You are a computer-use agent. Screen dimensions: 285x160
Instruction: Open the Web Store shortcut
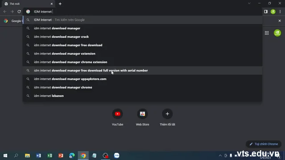pyautogui.click(x=142, y=117)
